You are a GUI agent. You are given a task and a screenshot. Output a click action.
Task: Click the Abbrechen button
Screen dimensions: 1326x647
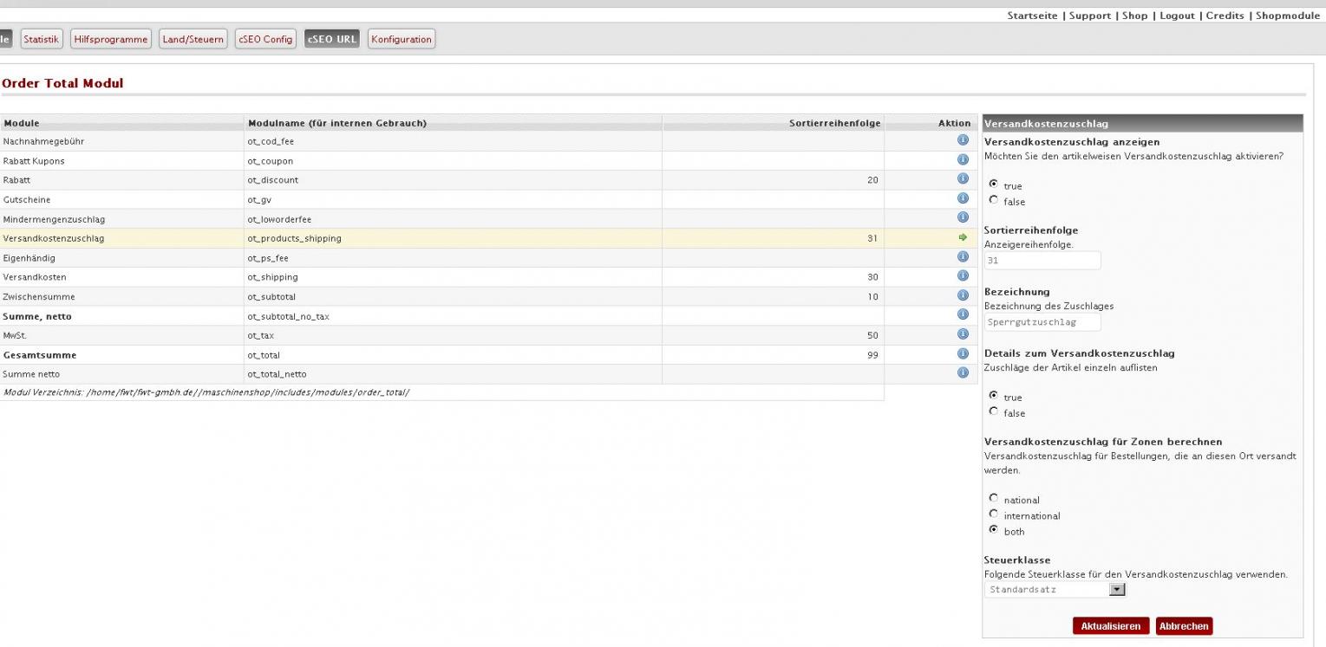tap(1183, 626)
